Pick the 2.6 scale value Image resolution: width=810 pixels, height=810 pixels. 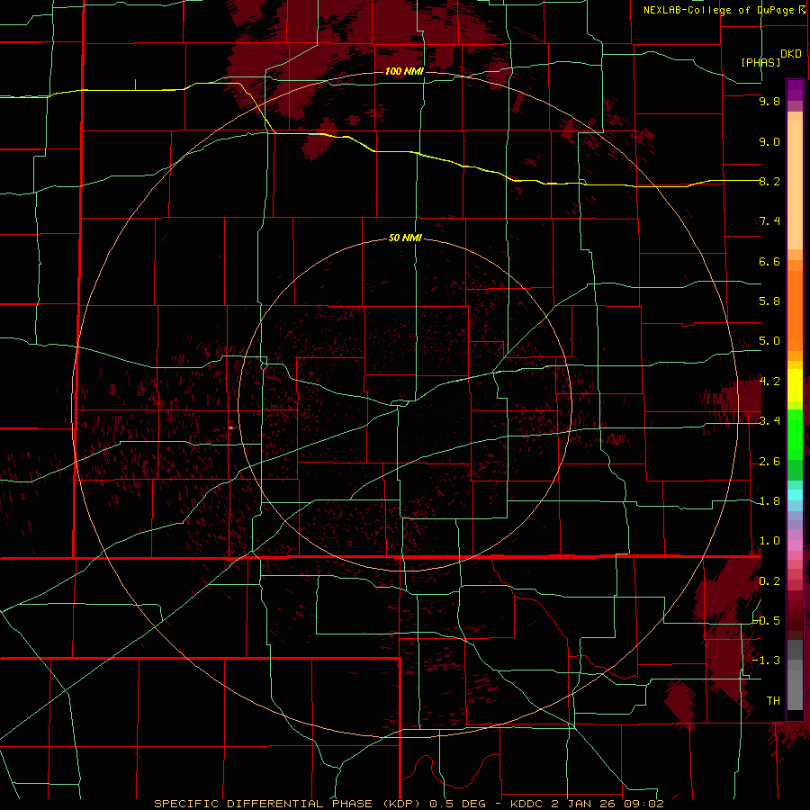tap(769, 462)
